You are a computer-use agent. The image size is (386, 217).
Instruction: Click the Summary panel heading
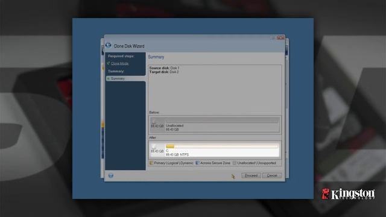tap(156, 57)
